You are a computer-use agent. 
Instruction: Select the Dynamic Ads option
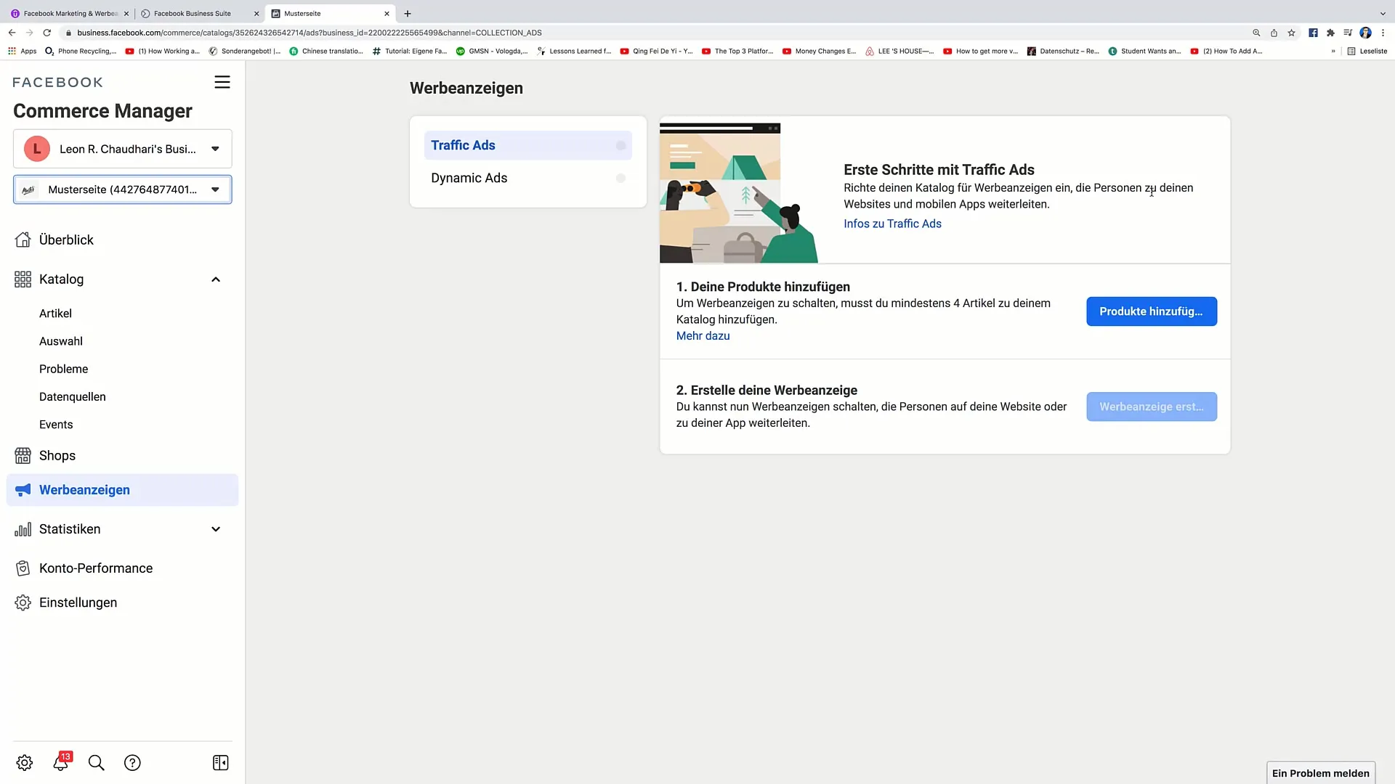(528, 178)
